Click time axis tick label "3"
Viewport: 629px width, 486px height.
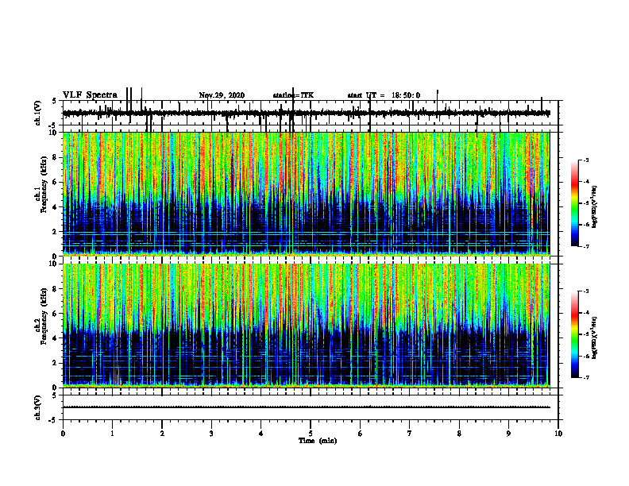[211, 434]
